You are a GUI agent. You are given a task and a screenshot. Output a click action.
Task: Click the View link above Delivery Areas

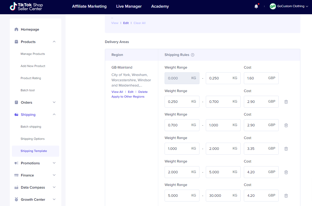click(x=115, y=23)
